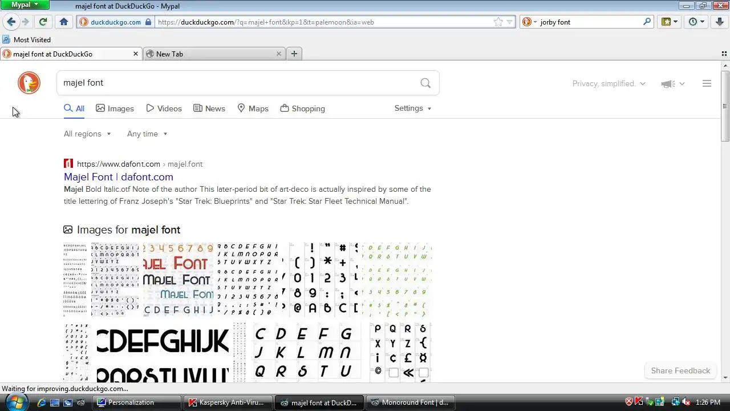The image size is (730, 411).
Task: Open the green letters thumbnail
Action: pos(397,280)
